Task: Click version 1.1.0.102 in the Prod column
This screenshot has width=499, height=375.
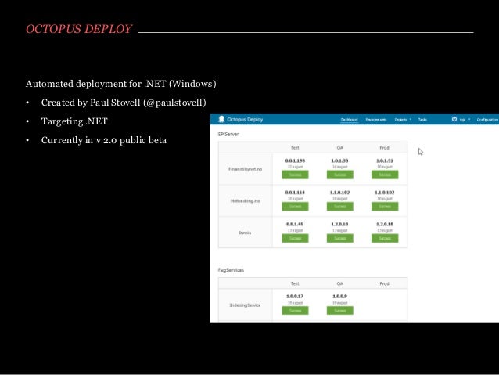Action: pyautogui.click(x=385, y=193)
